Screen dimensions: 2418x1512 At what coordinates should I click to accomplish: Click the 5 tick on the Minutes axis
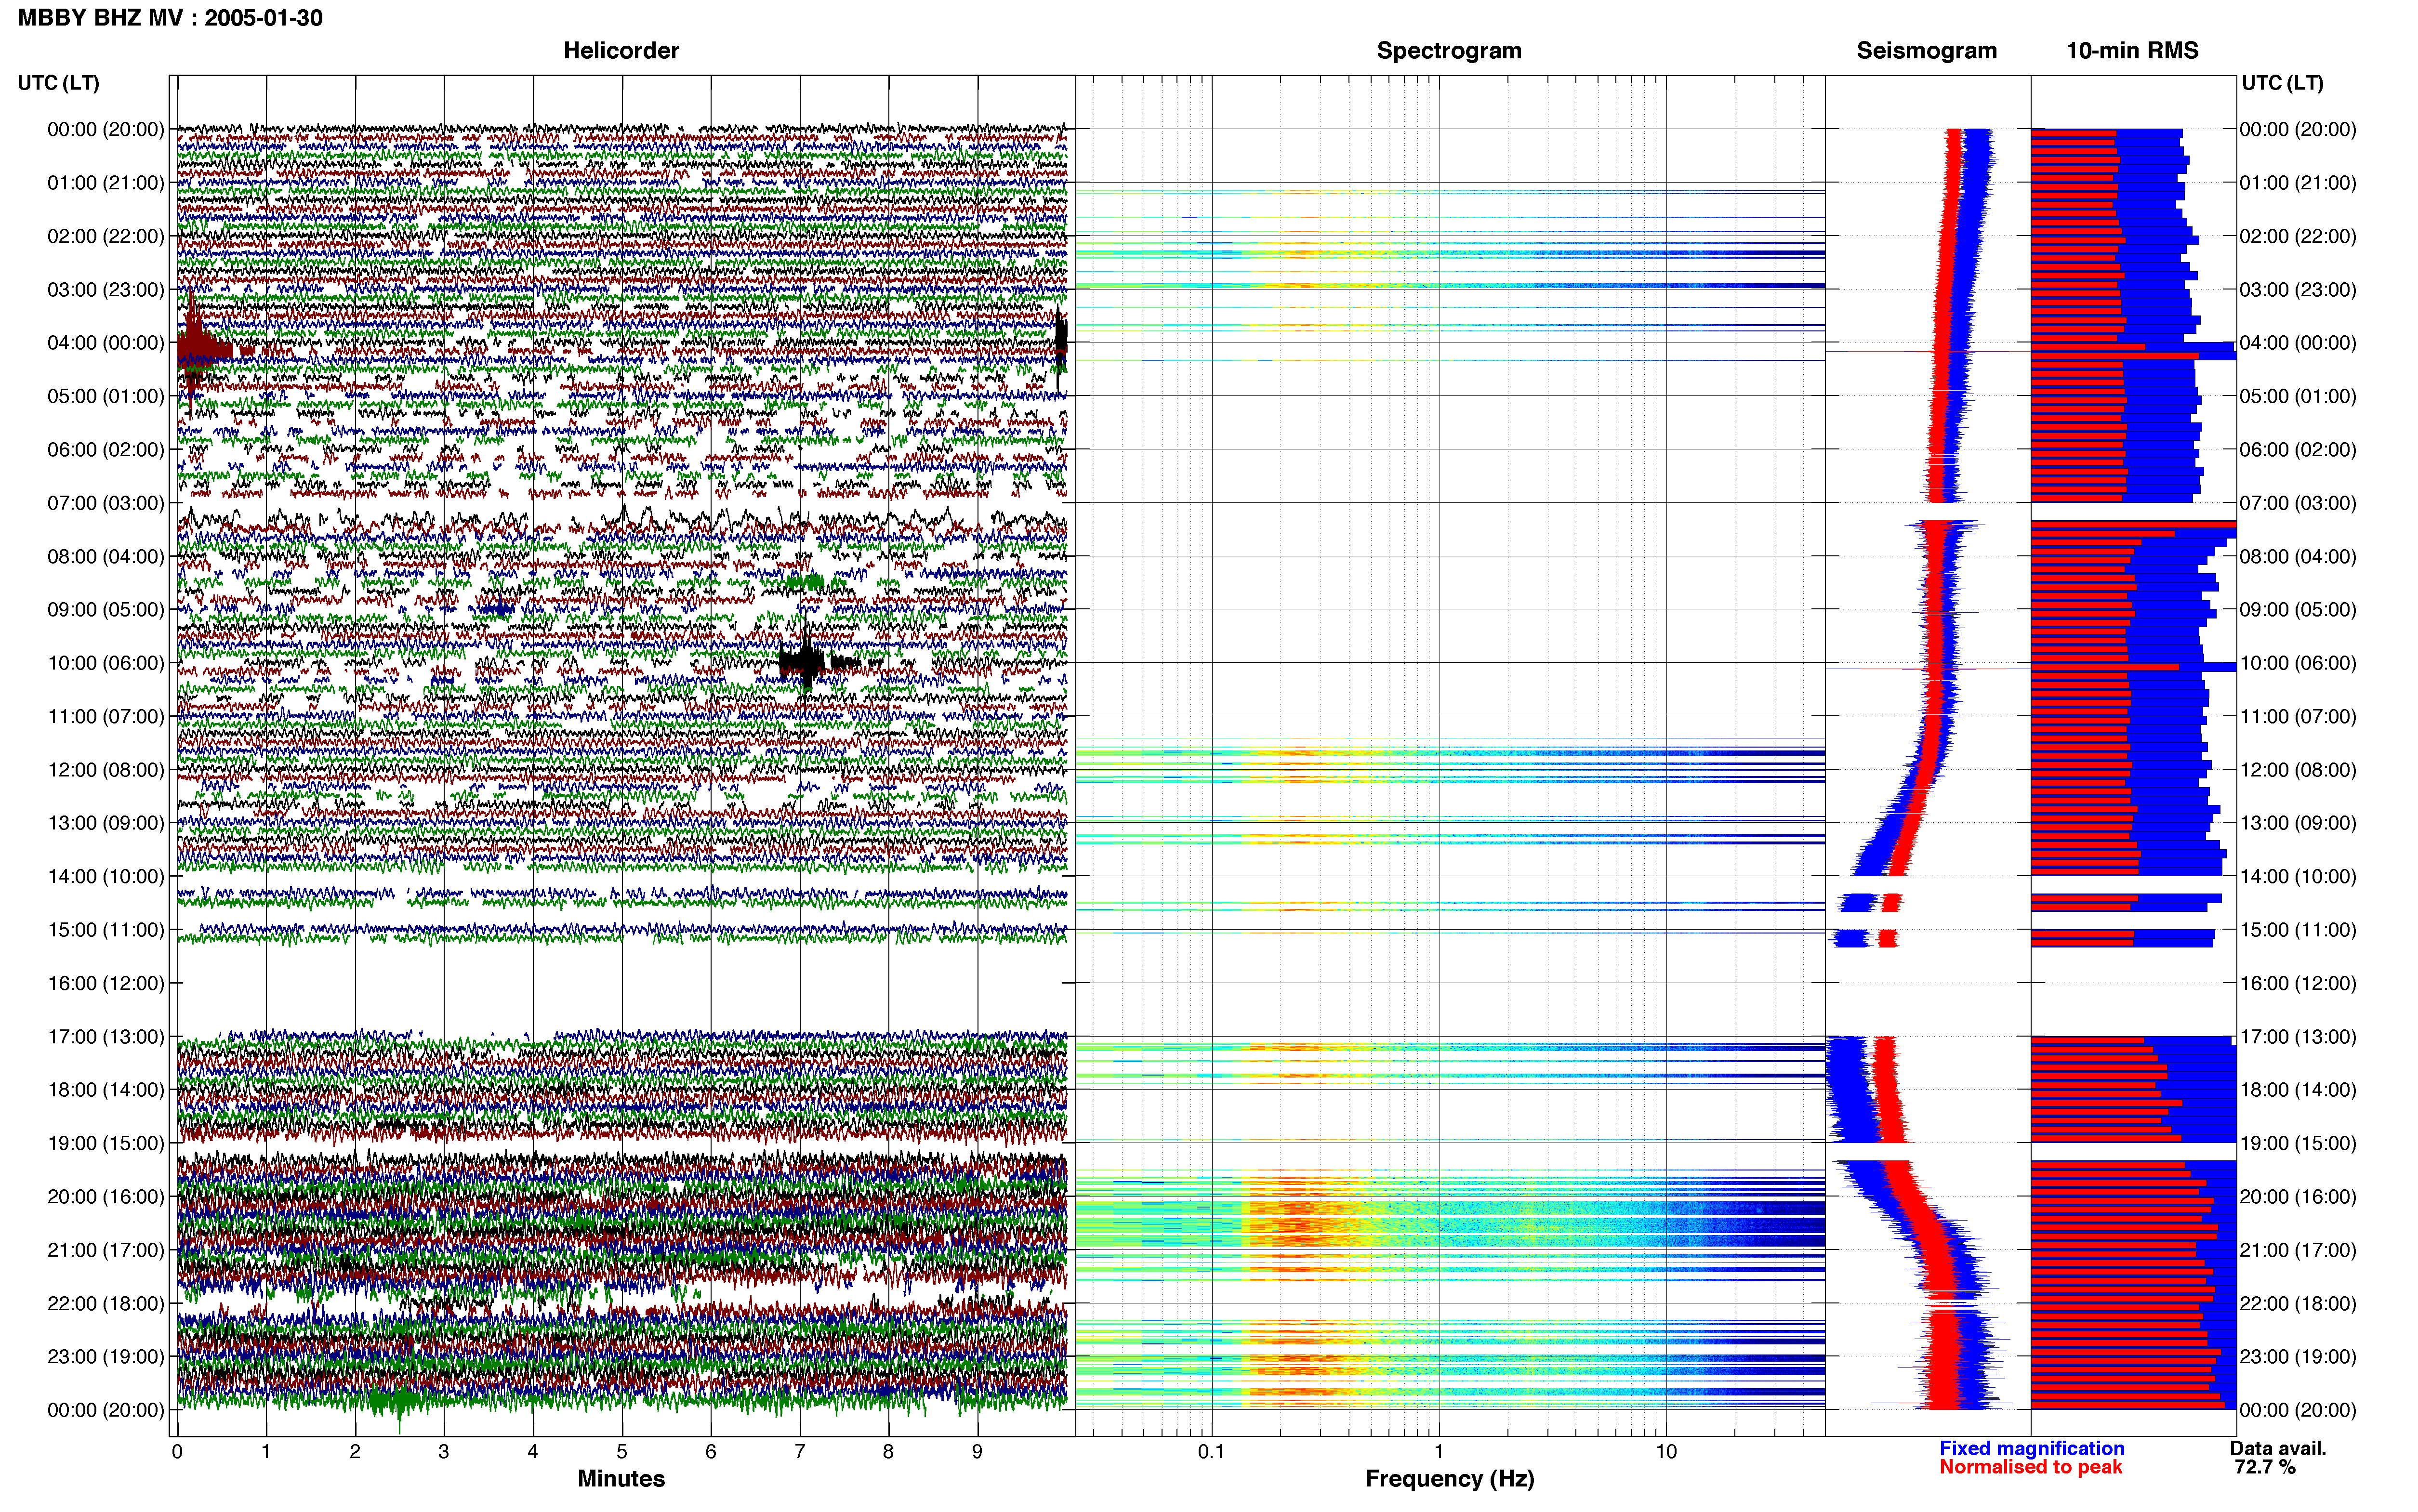click(622, 1451)
